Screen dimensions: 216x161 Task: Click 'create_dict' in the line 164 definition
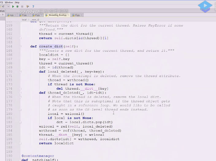[x=51, y=46]
